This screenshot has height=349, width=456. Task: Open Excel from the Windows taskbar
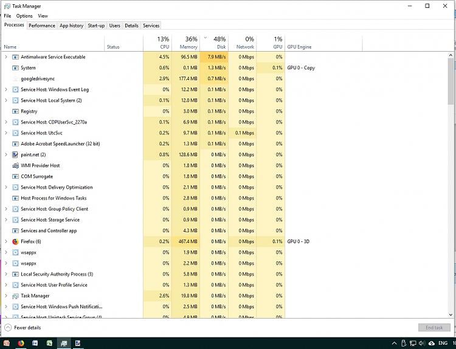click(49, 344)
